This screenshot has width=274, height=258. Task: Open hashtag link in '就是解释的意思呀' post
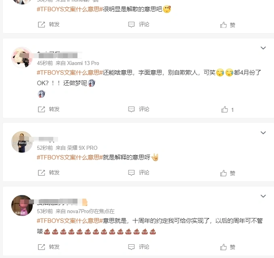point(70,157)
